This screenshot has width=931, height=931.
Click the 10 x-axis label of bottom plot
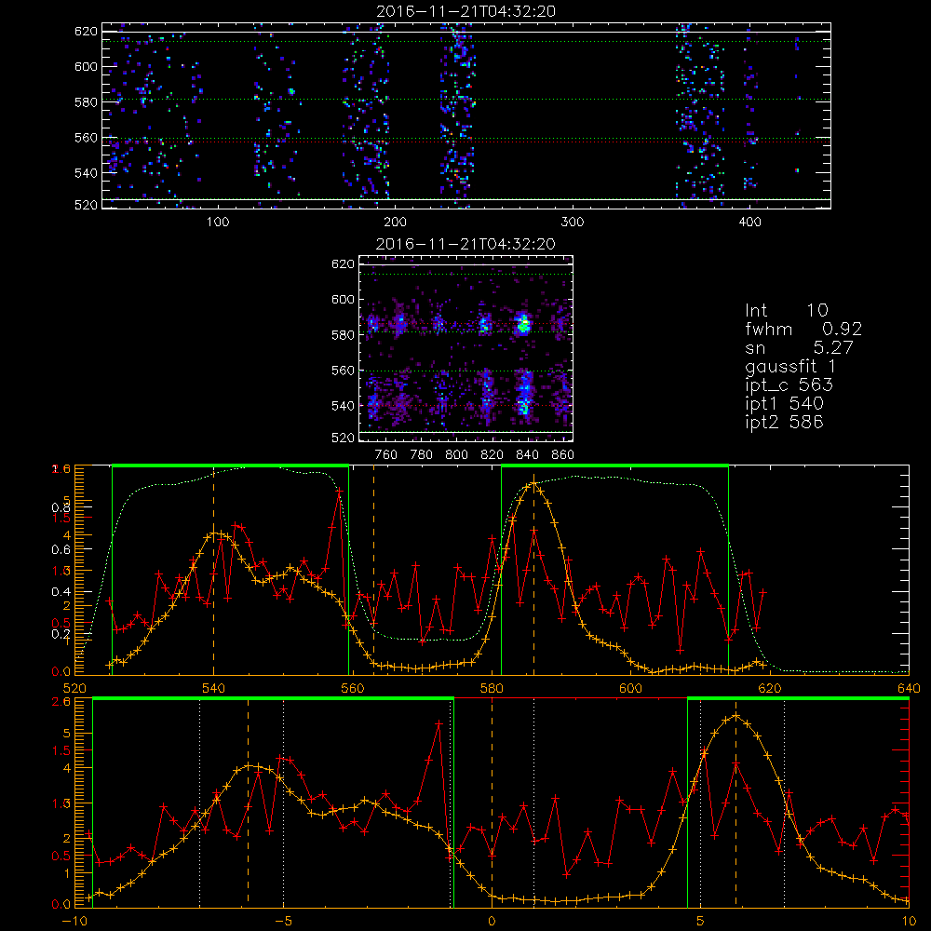(909, 921)
